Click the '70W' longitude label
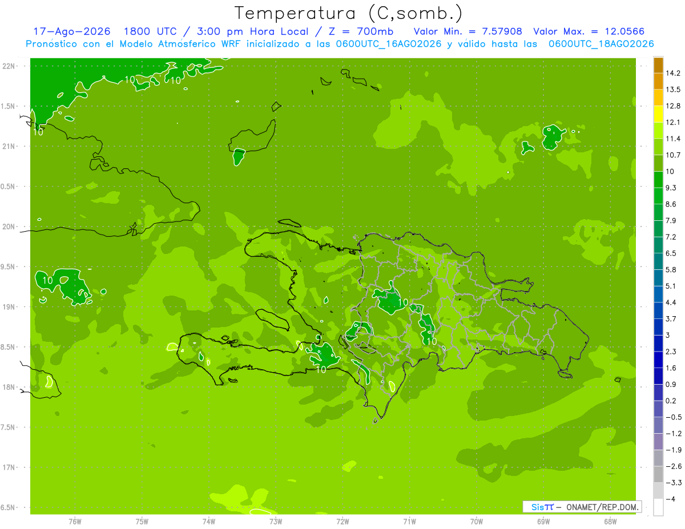Screen dimensions: 685x529 click(x=477, y=522)
